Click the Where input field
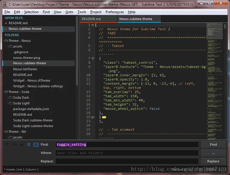Screen dimensions: 230x175 pos(127,153)
